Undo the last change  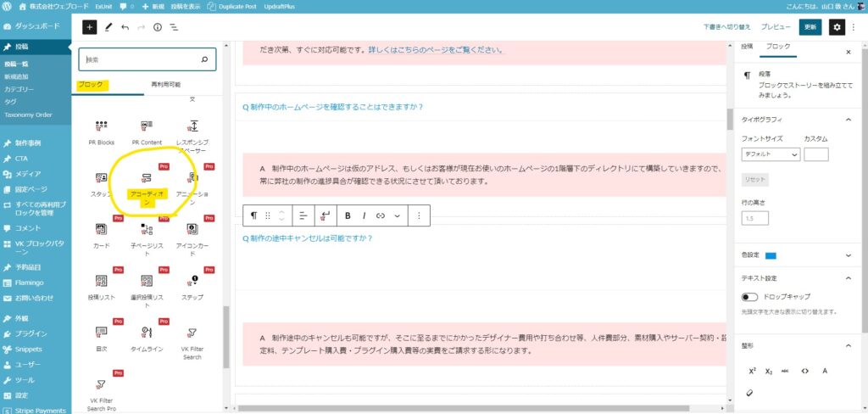click(x=125, y=27)
